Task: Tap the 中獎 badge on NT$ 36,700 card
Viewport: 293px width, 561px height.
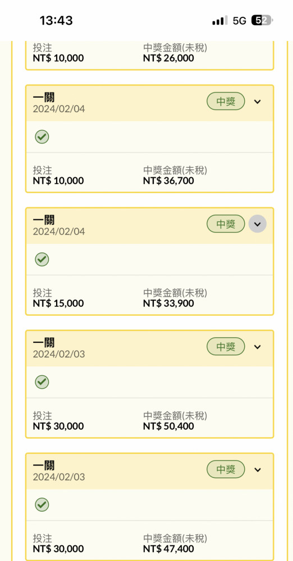Action: [226, 102]
